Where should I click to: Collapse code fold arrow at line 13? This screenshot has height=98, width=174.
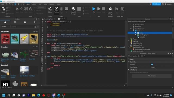[x=46, y=44]
